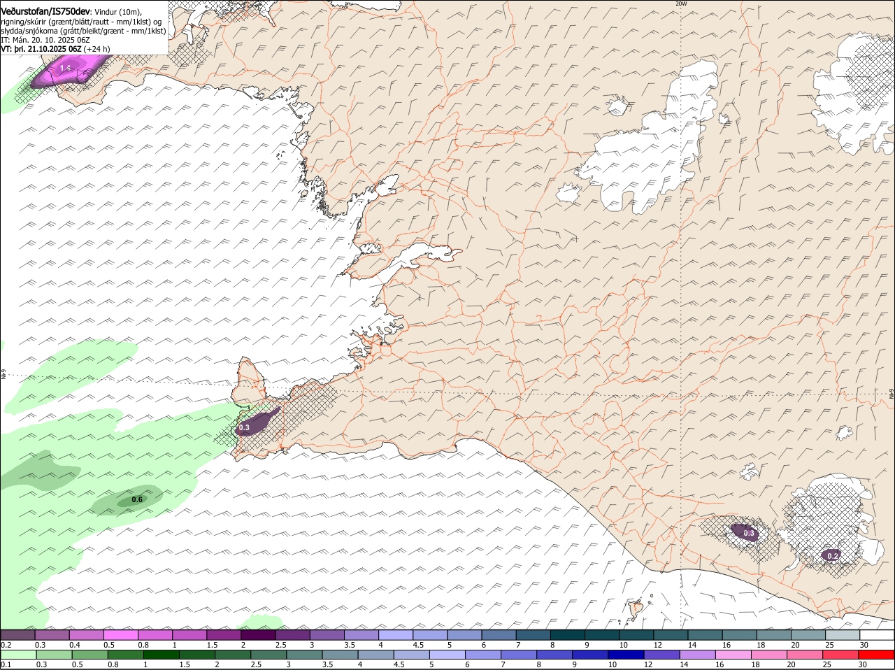This screenshot has height=670, width=895.
Task: Click the 0.3 value on the Reykjanes peninsula
Action: point(244,427)
